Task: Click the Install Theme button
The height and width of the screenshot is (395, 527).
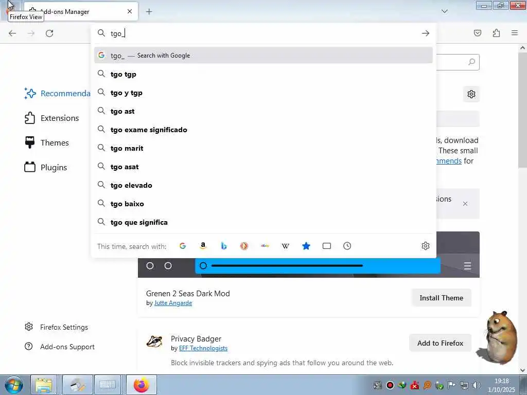Action: (441, 298)
